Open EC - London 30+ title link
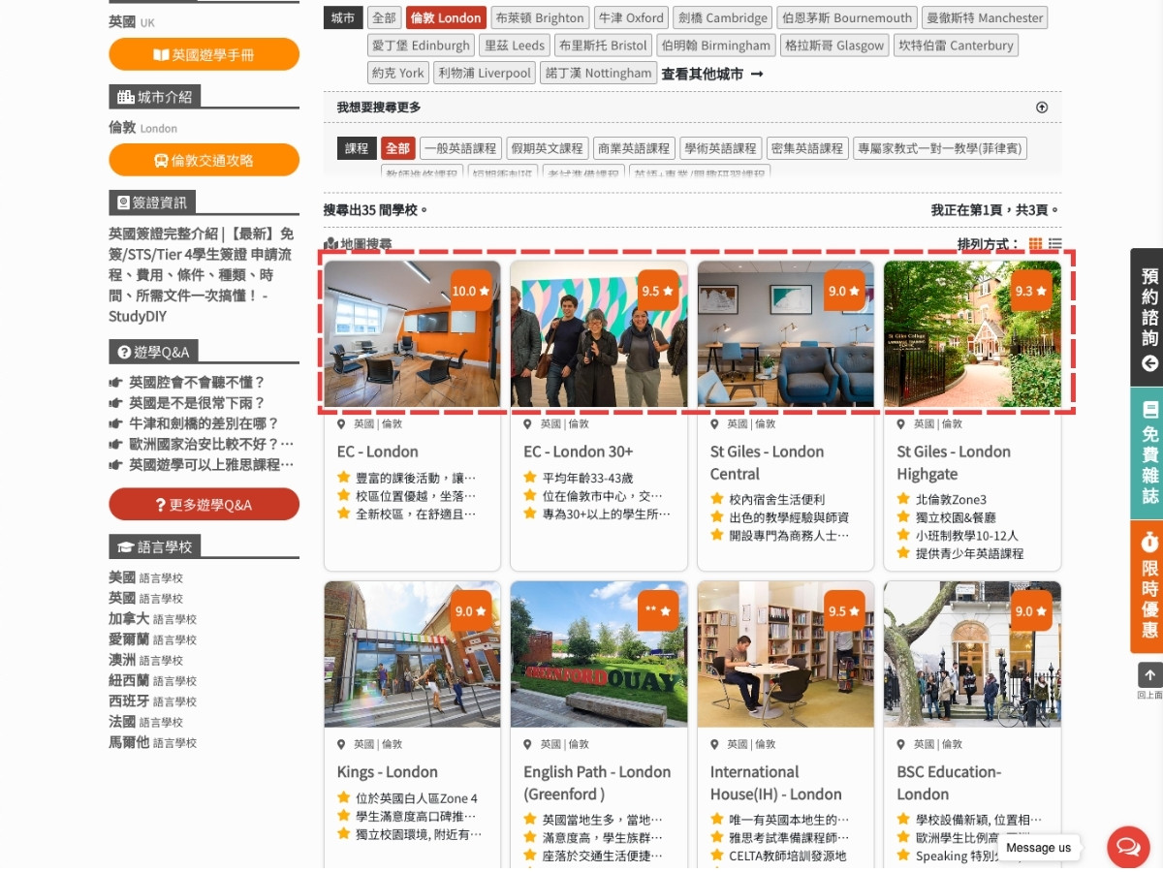 578,452
